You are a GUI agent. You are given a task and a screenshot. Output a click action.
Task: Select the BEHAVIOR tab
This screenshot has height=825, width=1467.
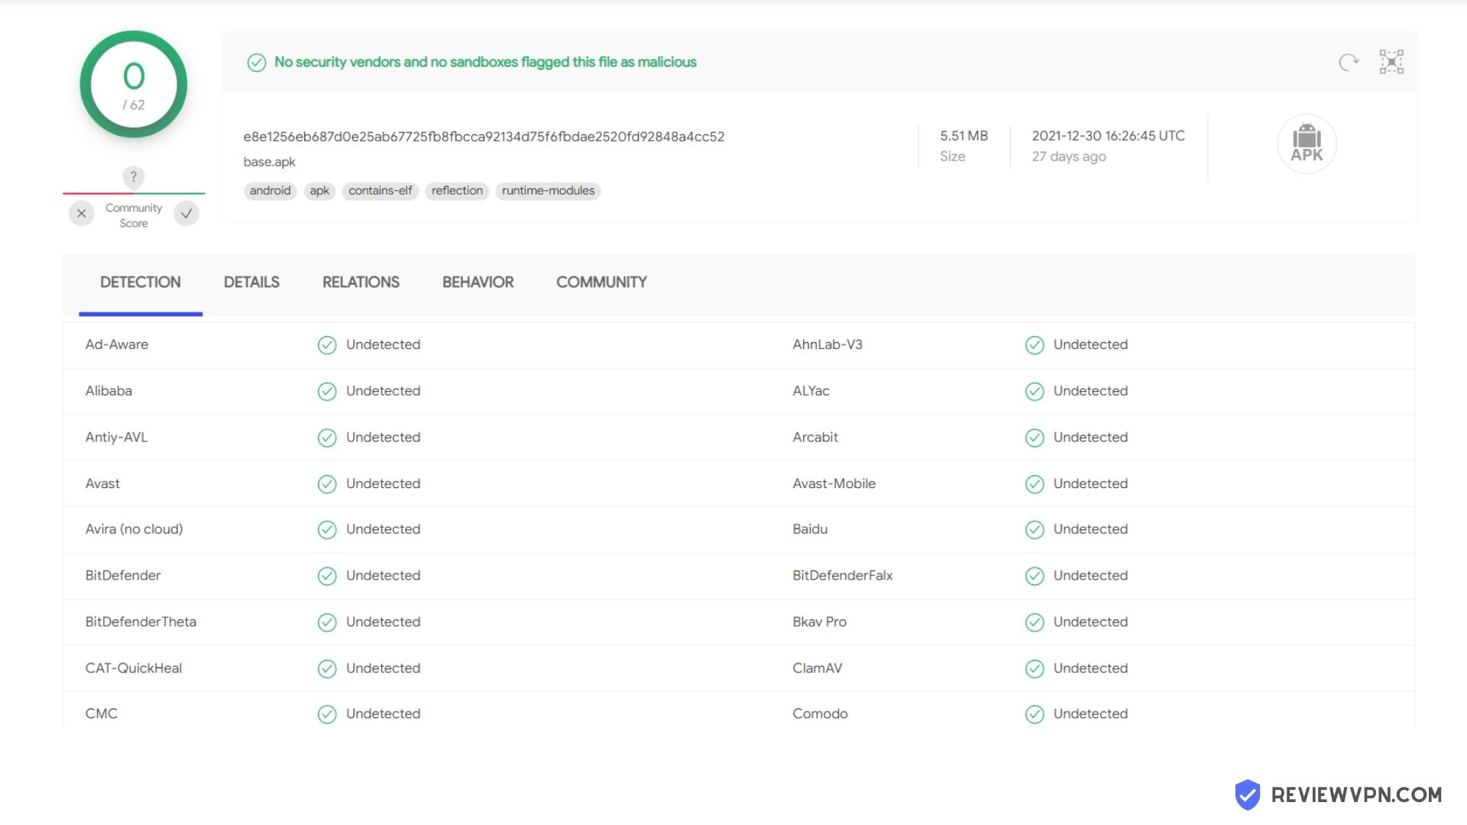[478, 282]
